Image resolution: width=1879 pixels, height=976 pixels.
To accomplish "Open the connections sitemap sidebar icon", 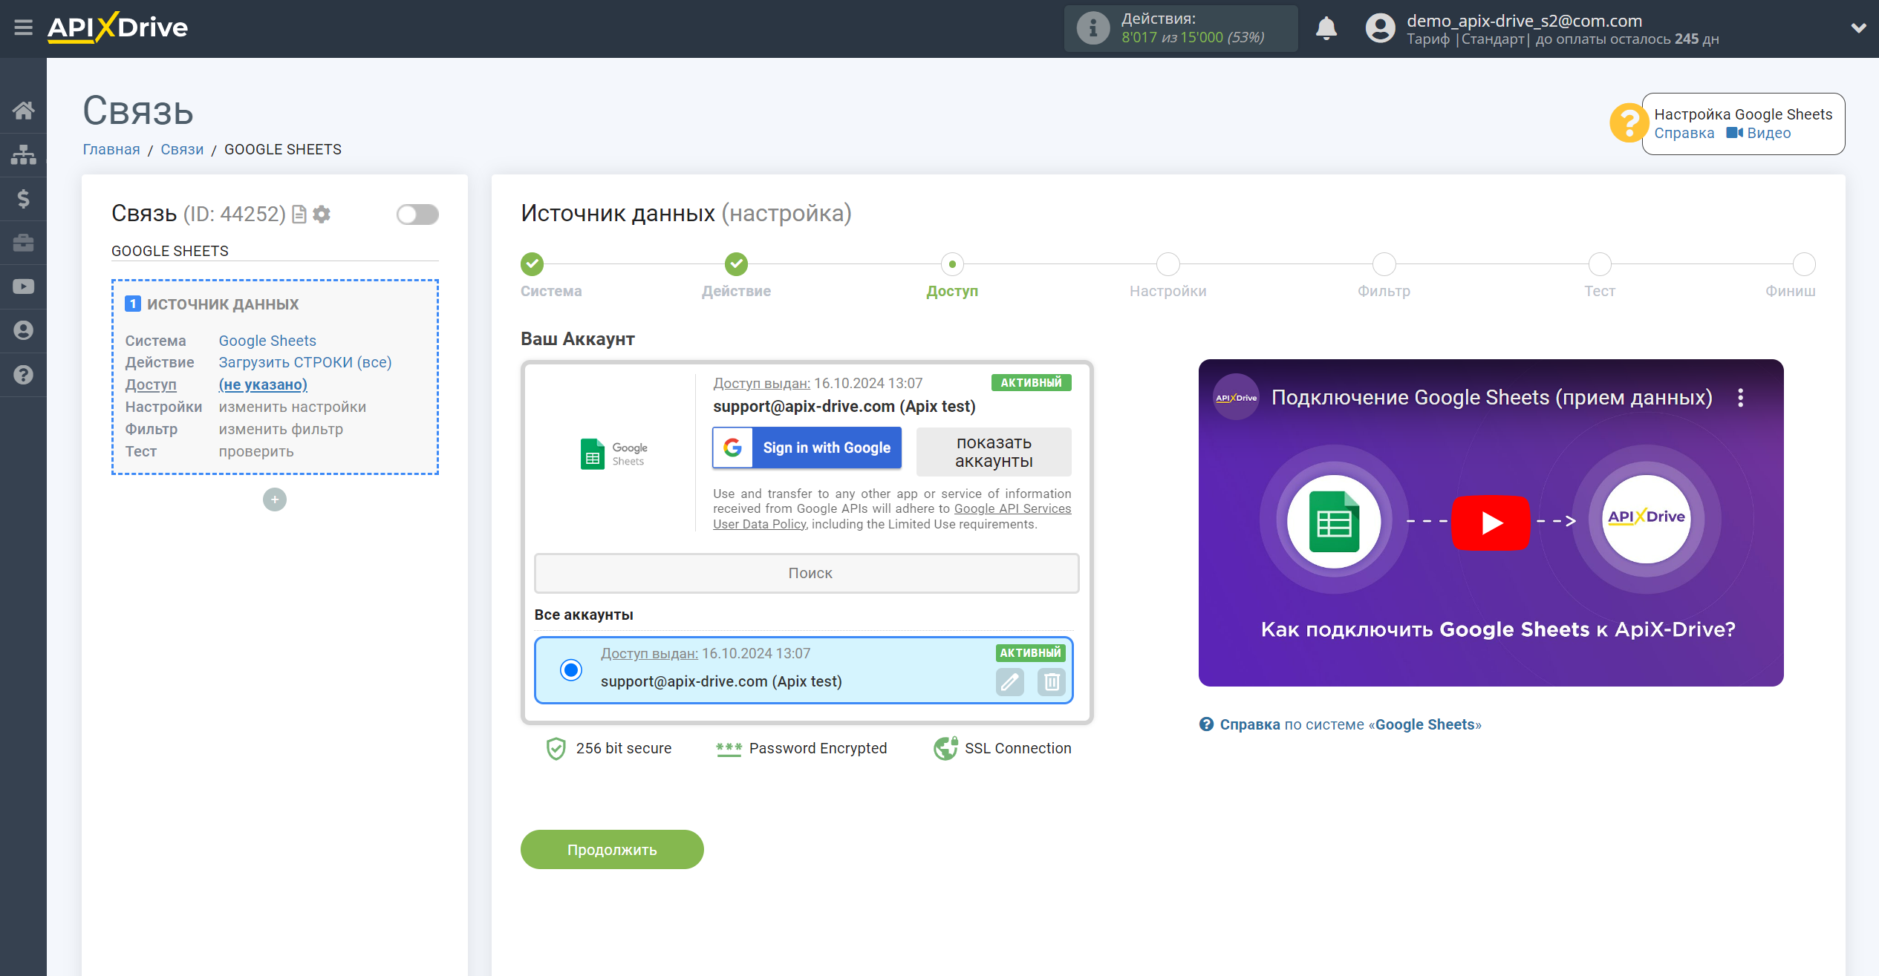I will click(x=23, y=154).
